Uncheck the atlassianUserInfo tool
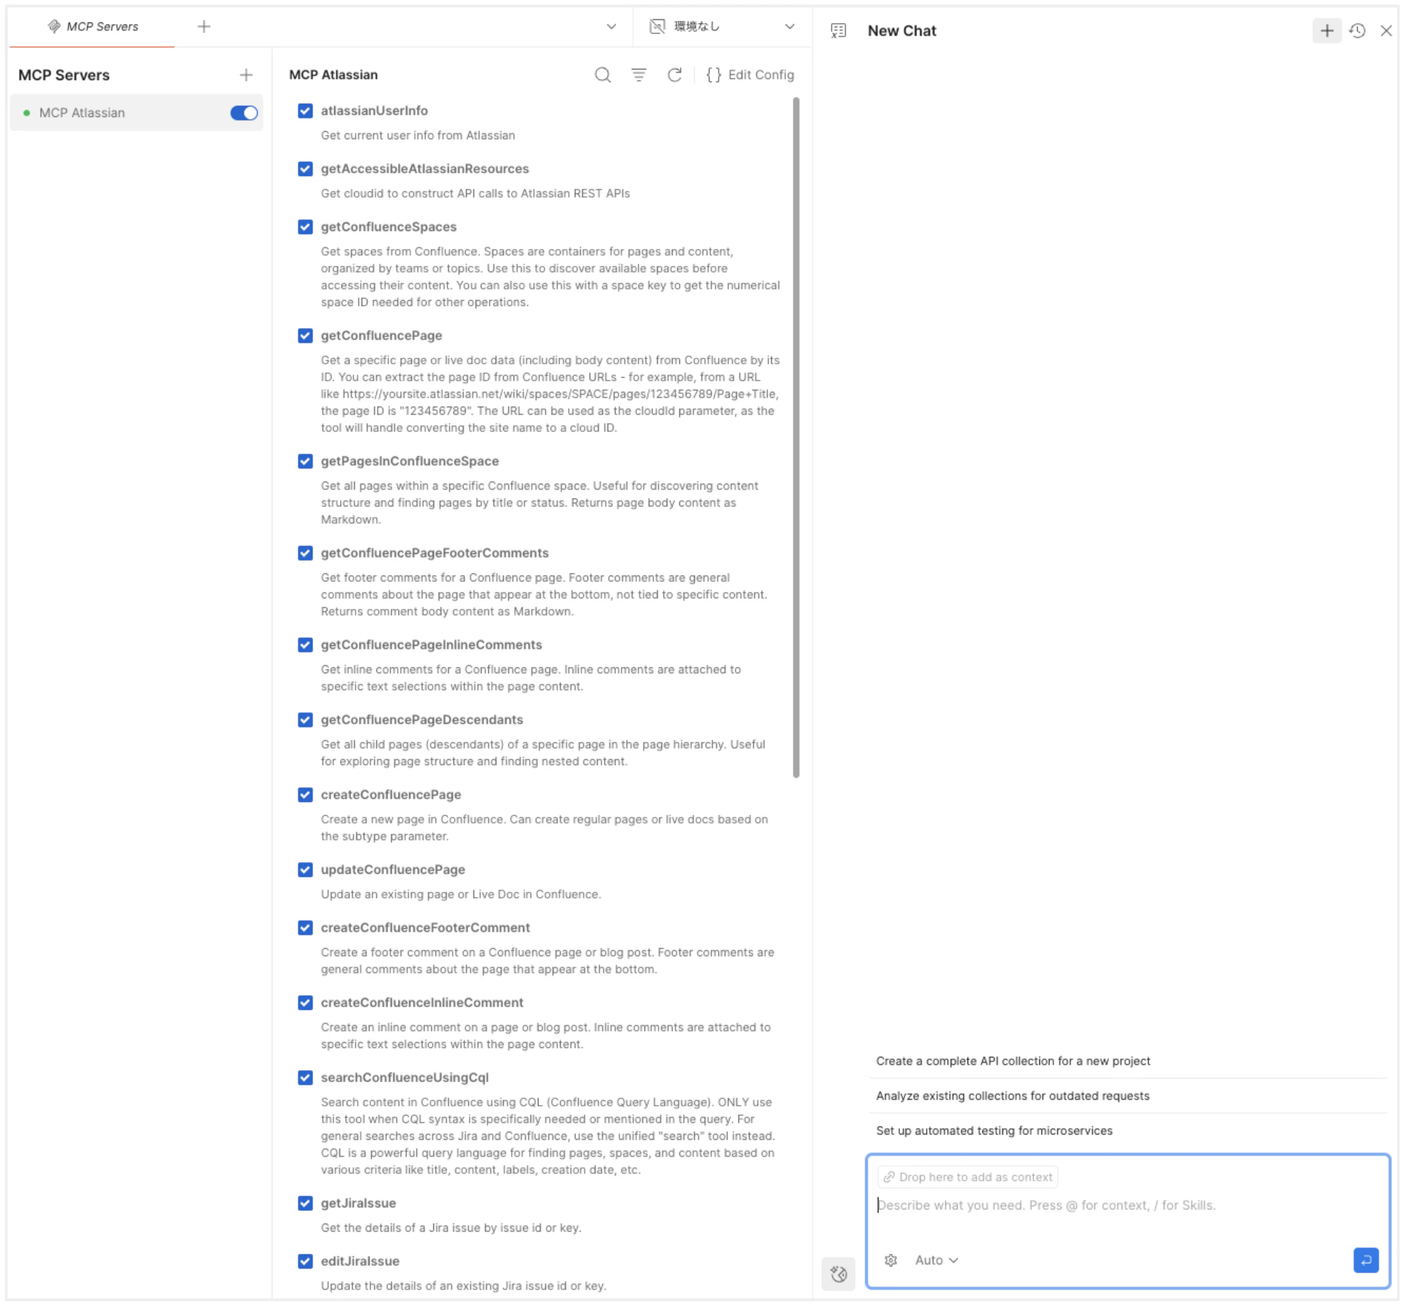 pyautogui.click(x=305, y=110)
